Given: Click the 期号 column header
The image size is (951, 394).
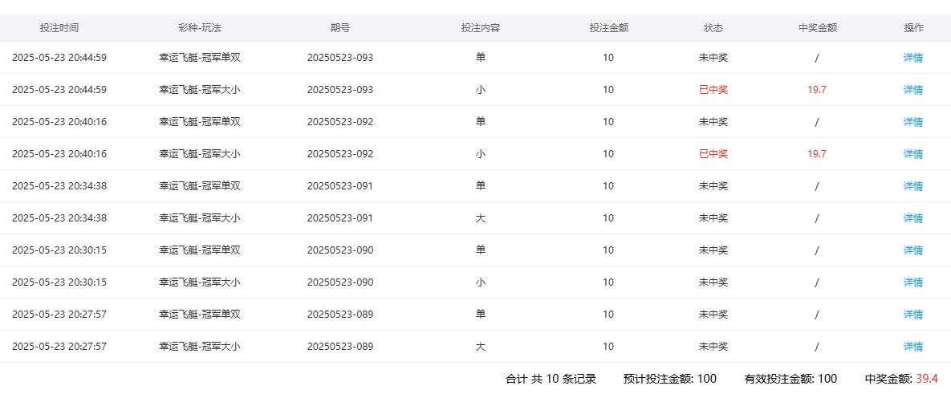Looking at the screenshot, I should click(x=339, y=27).
